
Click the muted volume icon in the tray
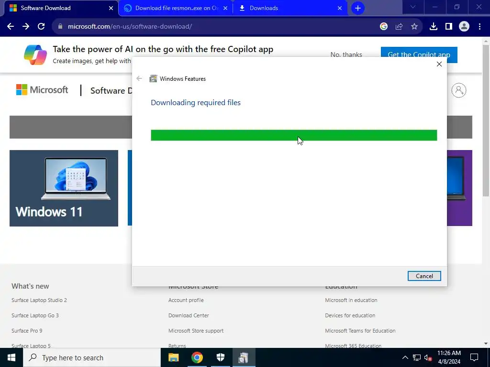pos(428,357)
